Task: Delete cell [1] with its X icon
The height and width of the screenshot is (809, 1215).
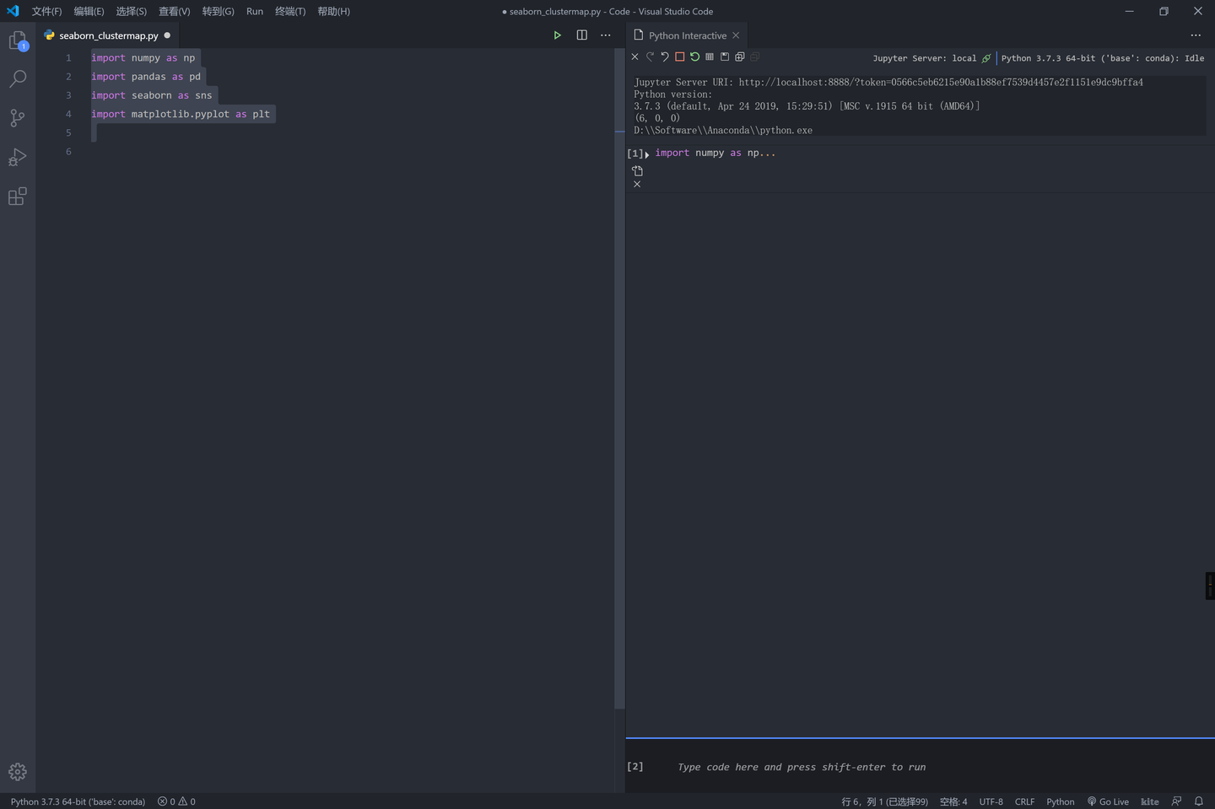Action: click(637, 184)
